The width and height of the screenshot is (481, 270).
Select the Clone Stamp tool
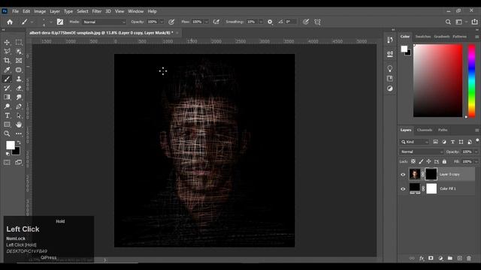19,79
